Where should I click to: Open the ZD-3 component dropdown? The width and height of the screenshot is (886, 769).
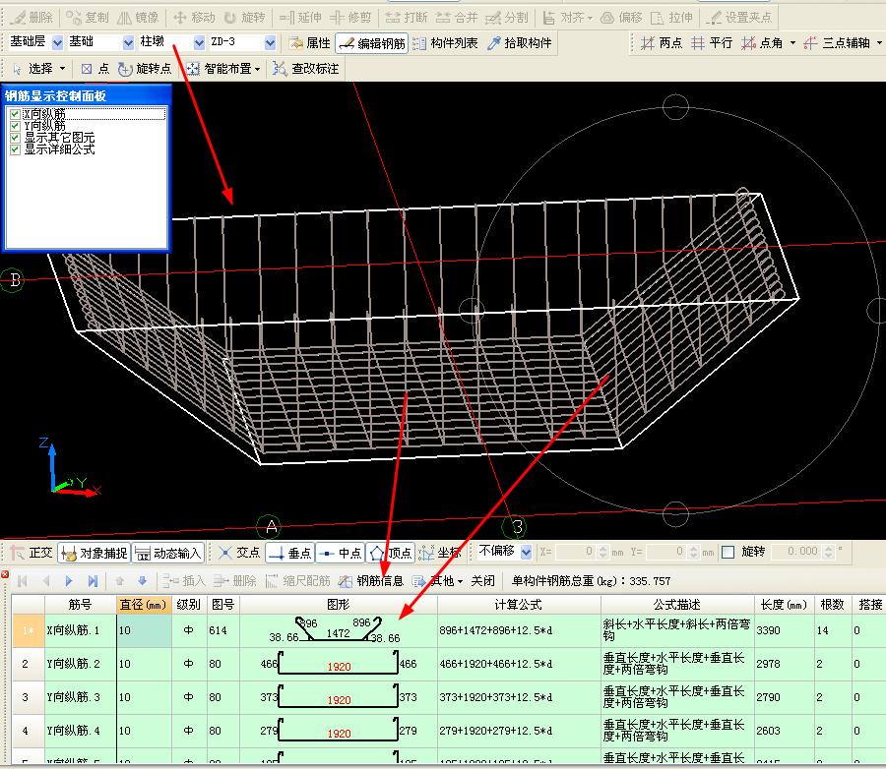(270, 43)
